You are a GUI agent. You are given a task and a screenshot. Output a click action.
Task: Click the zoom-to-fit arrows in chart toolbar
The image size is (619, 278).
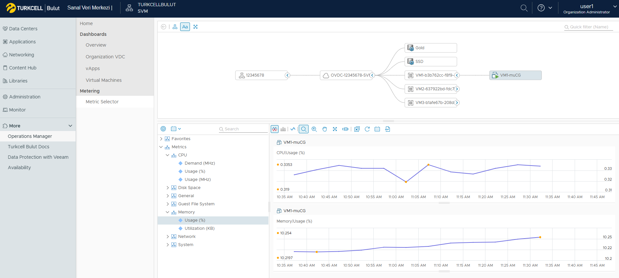point(335,129)
